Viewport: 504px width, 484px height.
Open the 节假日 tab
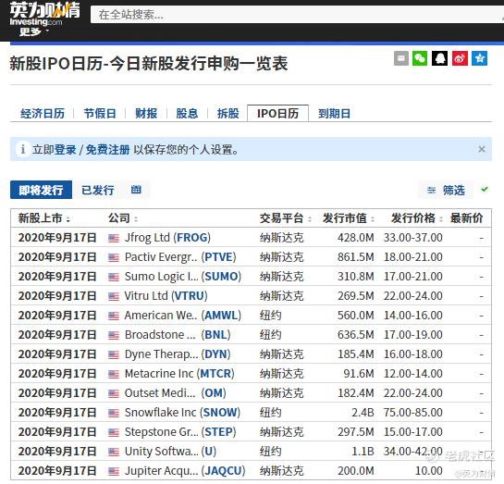coord(100,114)
